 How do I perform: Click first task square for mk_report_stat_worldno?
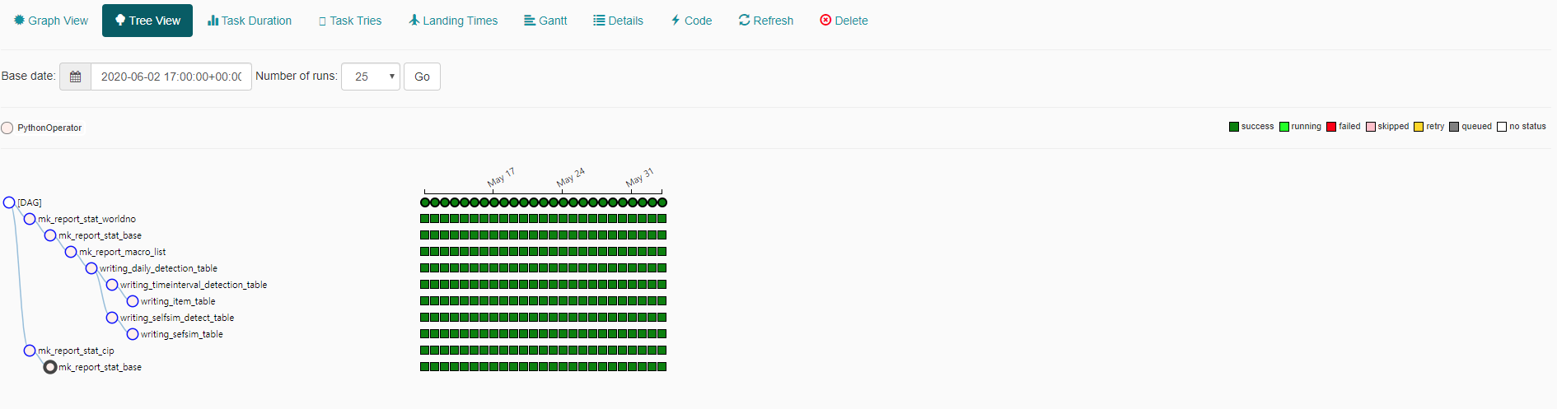(425, 219)
